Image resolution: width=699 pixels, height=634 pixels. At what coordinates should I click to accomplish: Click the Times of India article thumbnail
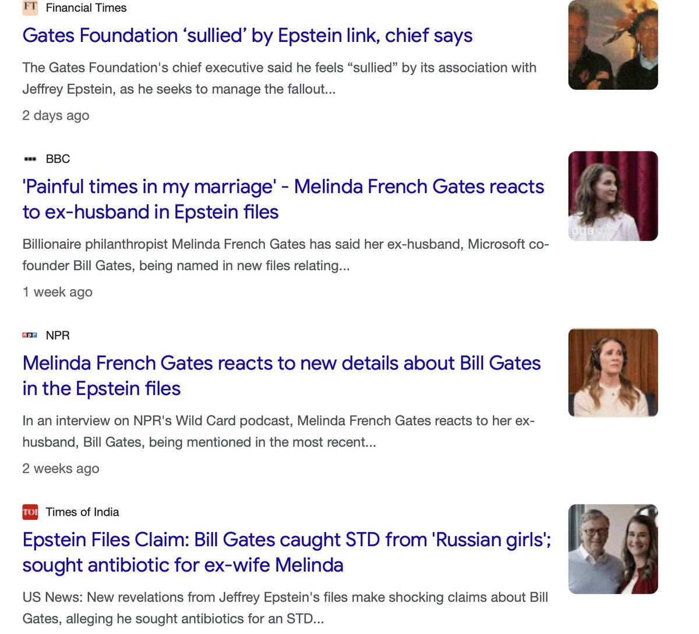613,549
